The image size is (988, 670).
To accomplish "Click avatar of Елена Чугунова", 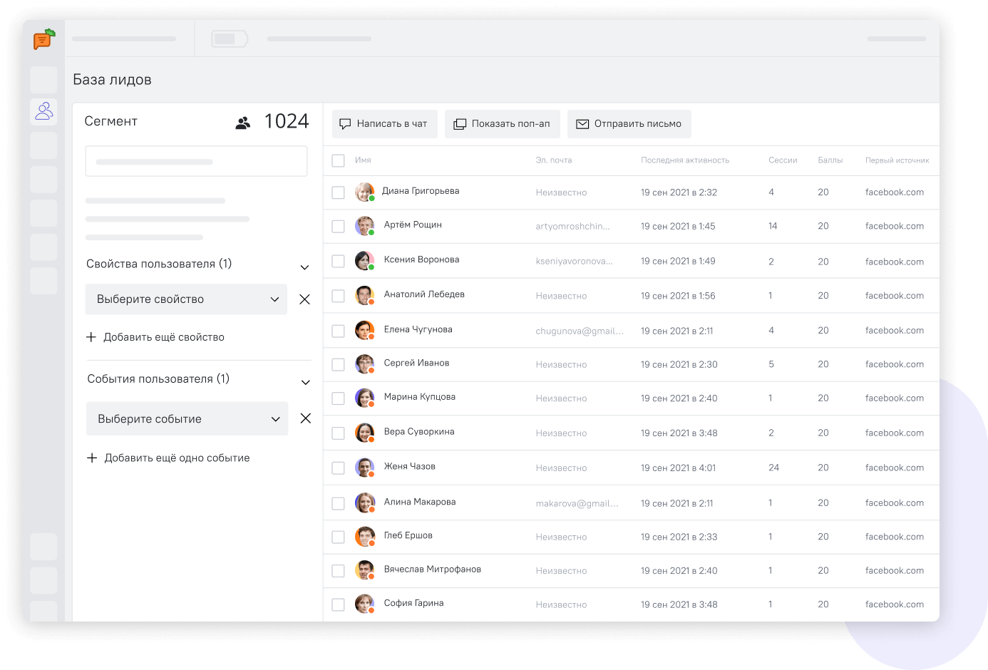I will 365,330.
